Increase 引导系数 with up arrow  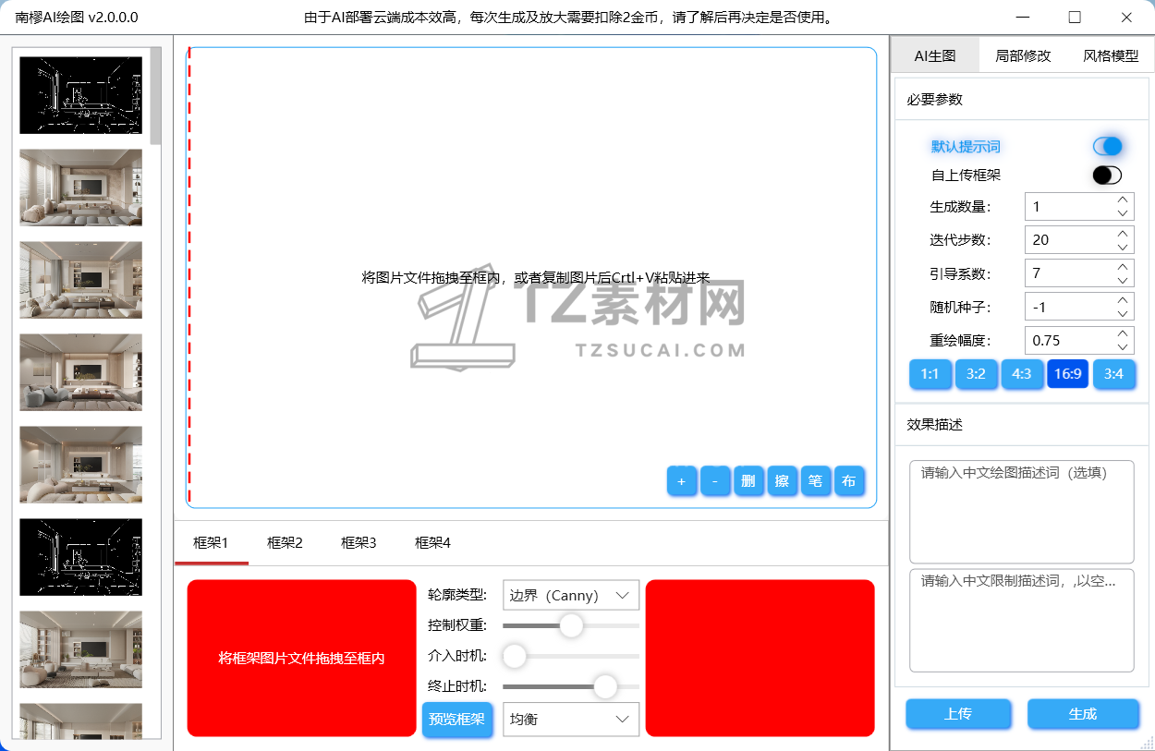pyautogui.click(x=1123, y=266)
